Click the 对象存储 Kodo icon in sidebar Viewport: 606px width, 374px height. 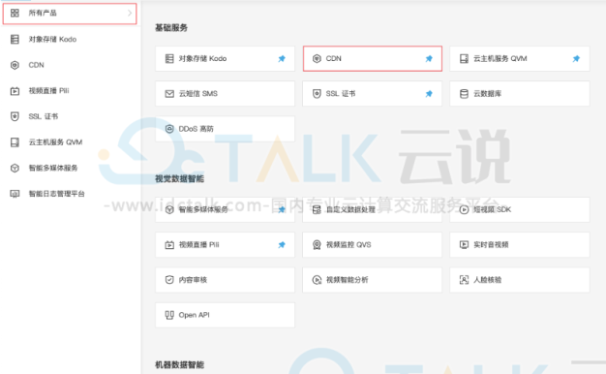click(15, 39)
